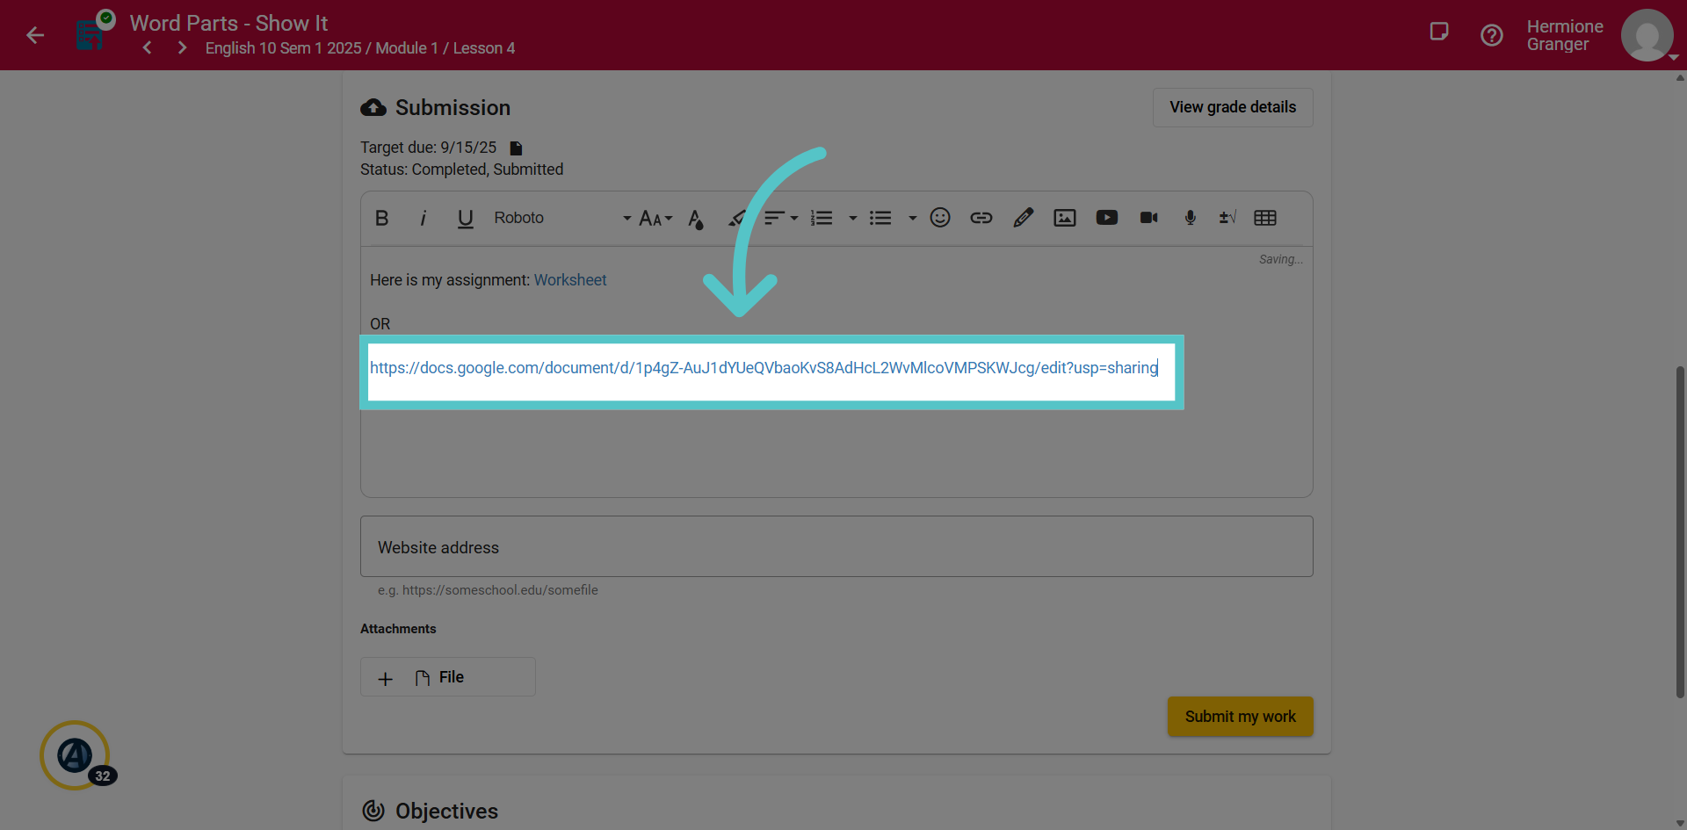Screen dimensions: 1687x830
Task: Open the text color tool
Action: tap(696, 219)
